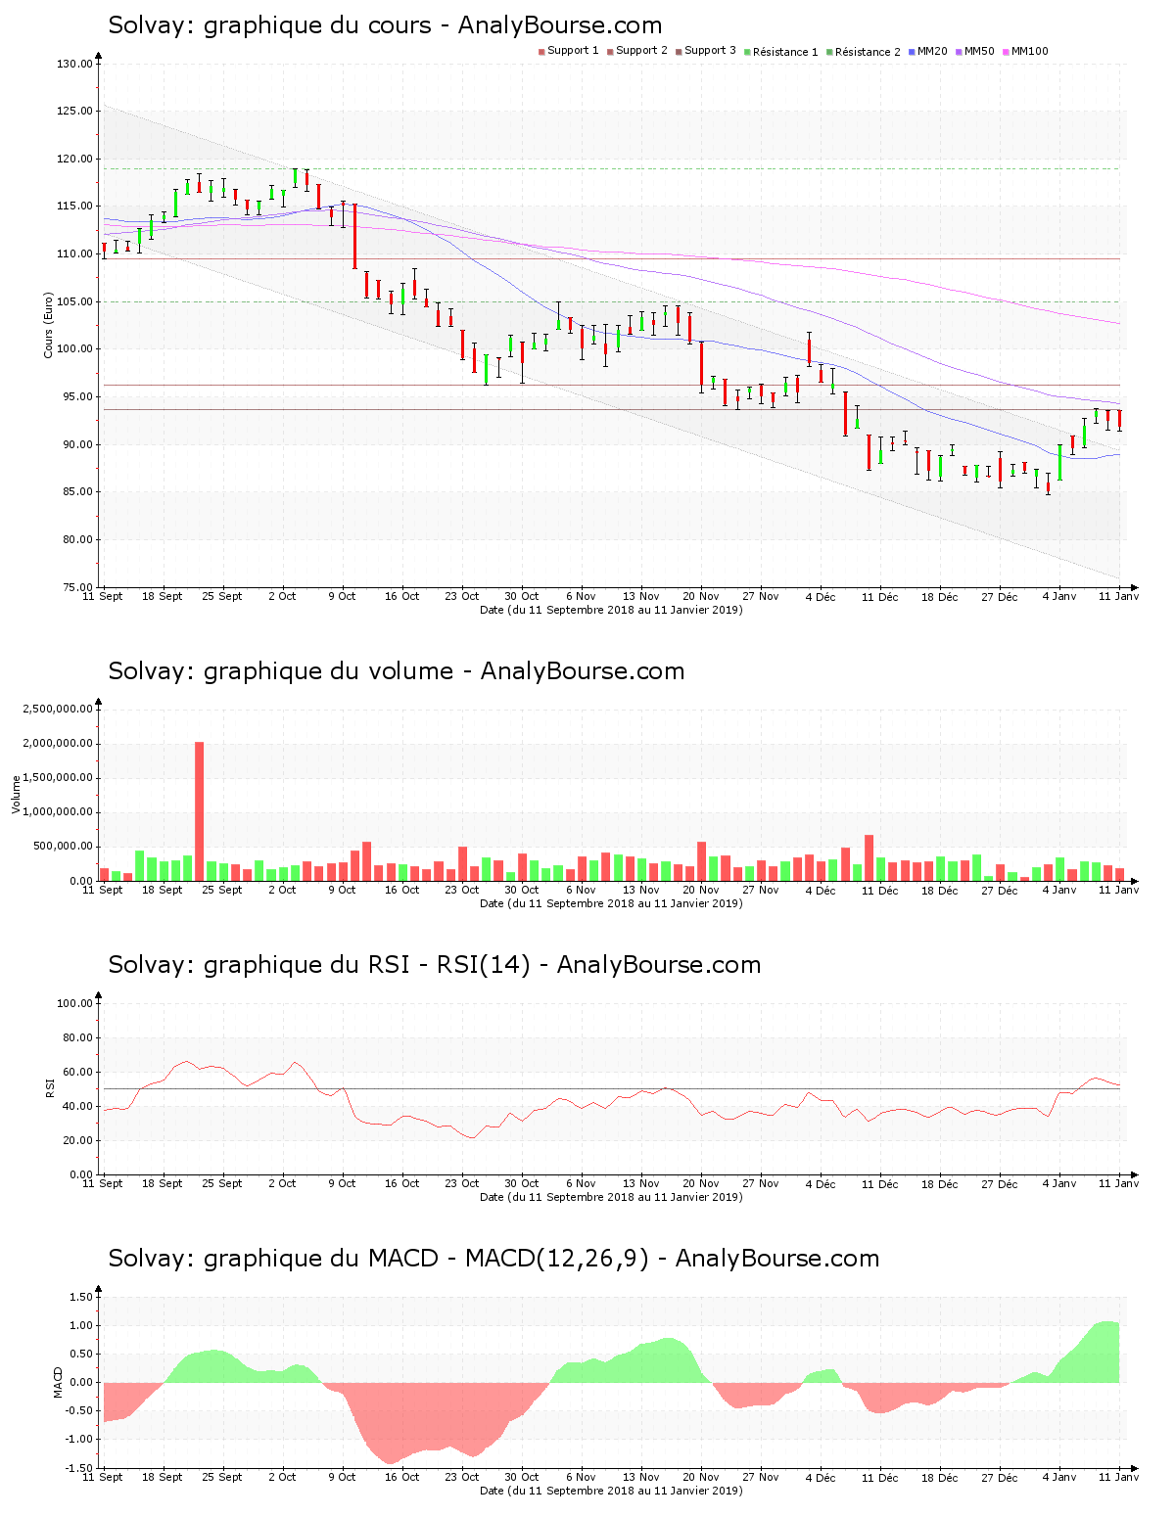Click '9 Oct' on the price chart axis
The height and width of the screenshot is (1517, 1175).
point(342,596)
